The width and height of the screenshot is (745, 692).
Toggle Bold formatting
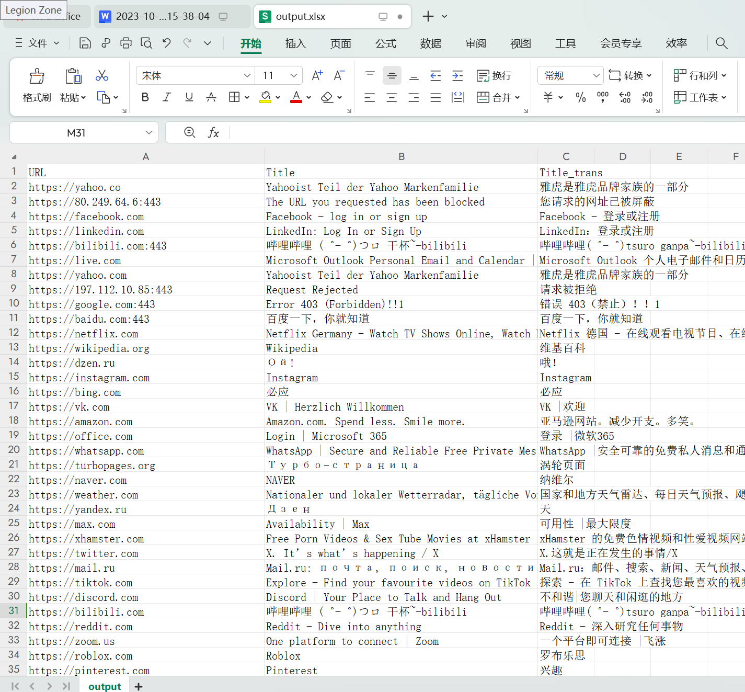point(145,97)
